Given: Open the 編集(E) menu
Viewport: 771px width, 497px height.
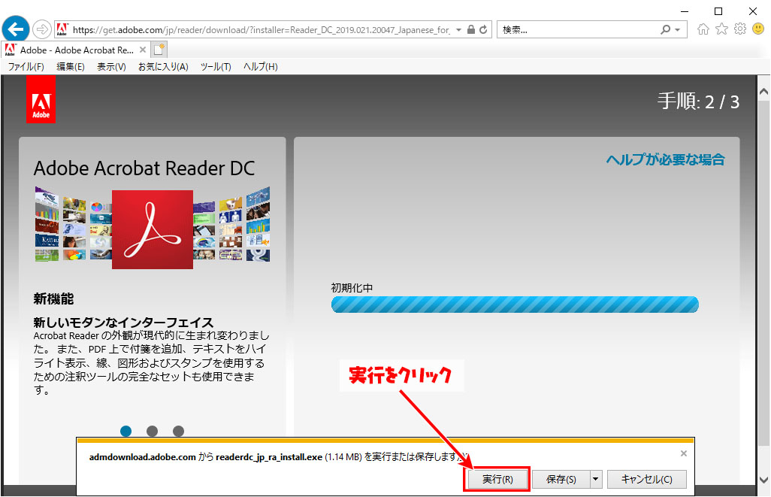Looking at the screenshot, I should tap(71, 66).
